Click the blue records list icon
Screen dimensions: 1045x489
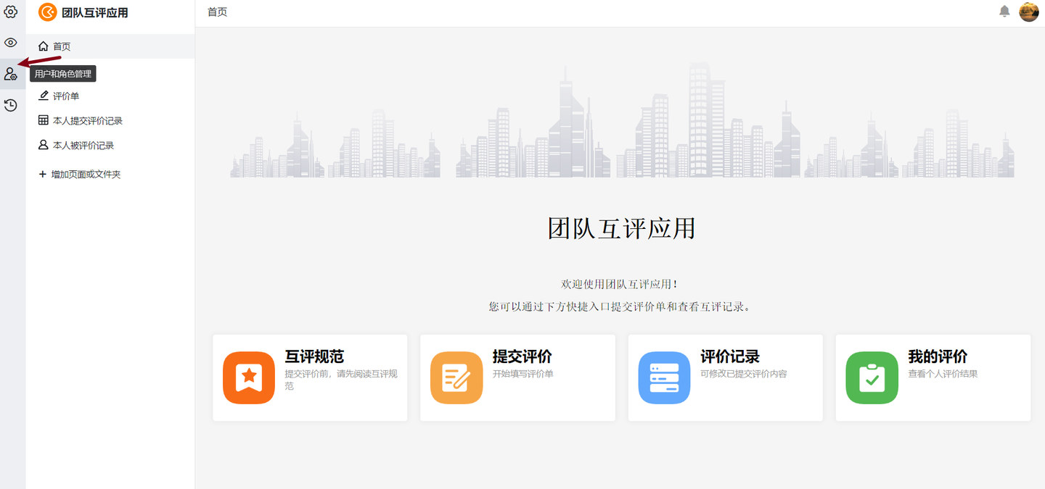click(x=664, y=377)
